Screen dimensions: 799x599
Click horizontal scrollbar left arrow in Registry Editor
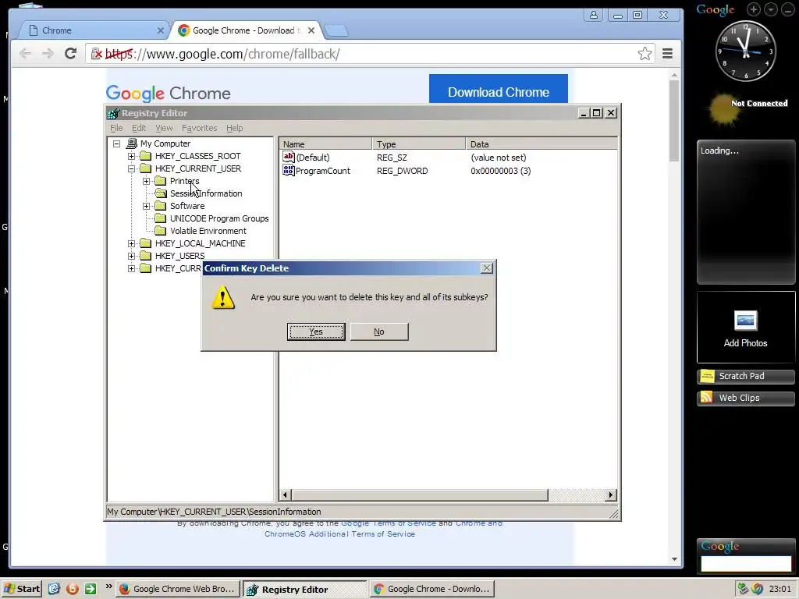pyautogui.click(x=286, y=494)
